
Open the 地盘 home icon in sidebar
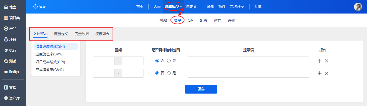click(x=6, y=7)
